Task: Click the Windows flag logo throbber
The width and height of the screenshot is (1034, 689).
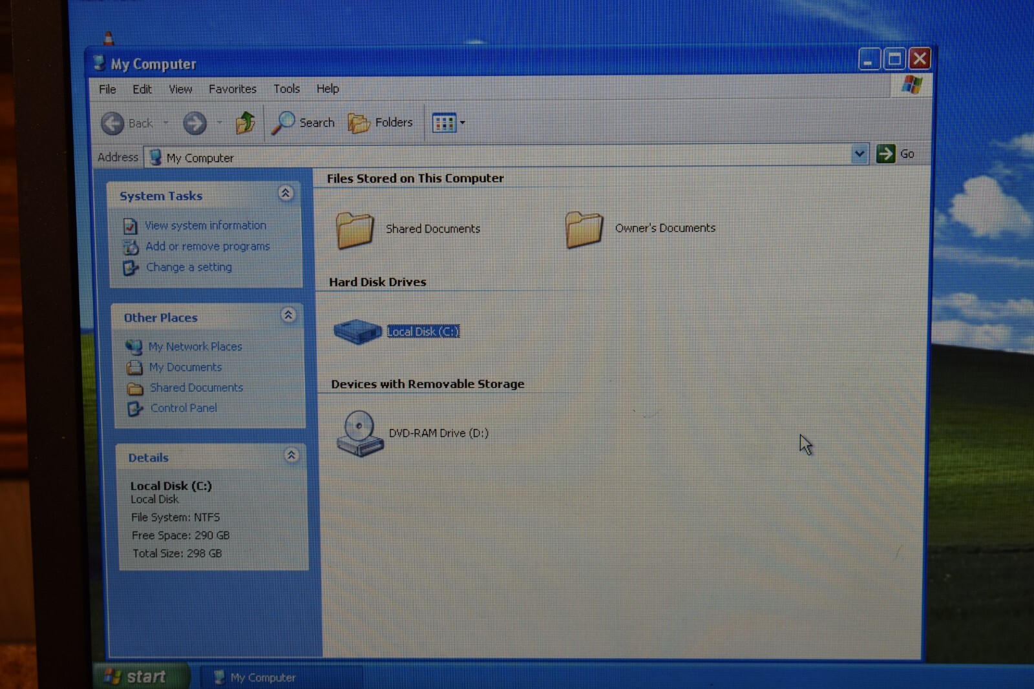Action: [x=912, y=85]
